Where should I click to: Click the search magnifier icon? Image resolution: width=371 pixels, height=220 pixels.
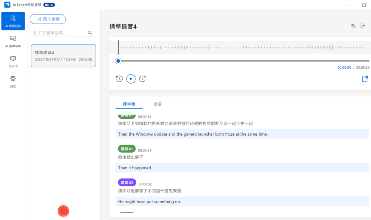coord(90,33)
